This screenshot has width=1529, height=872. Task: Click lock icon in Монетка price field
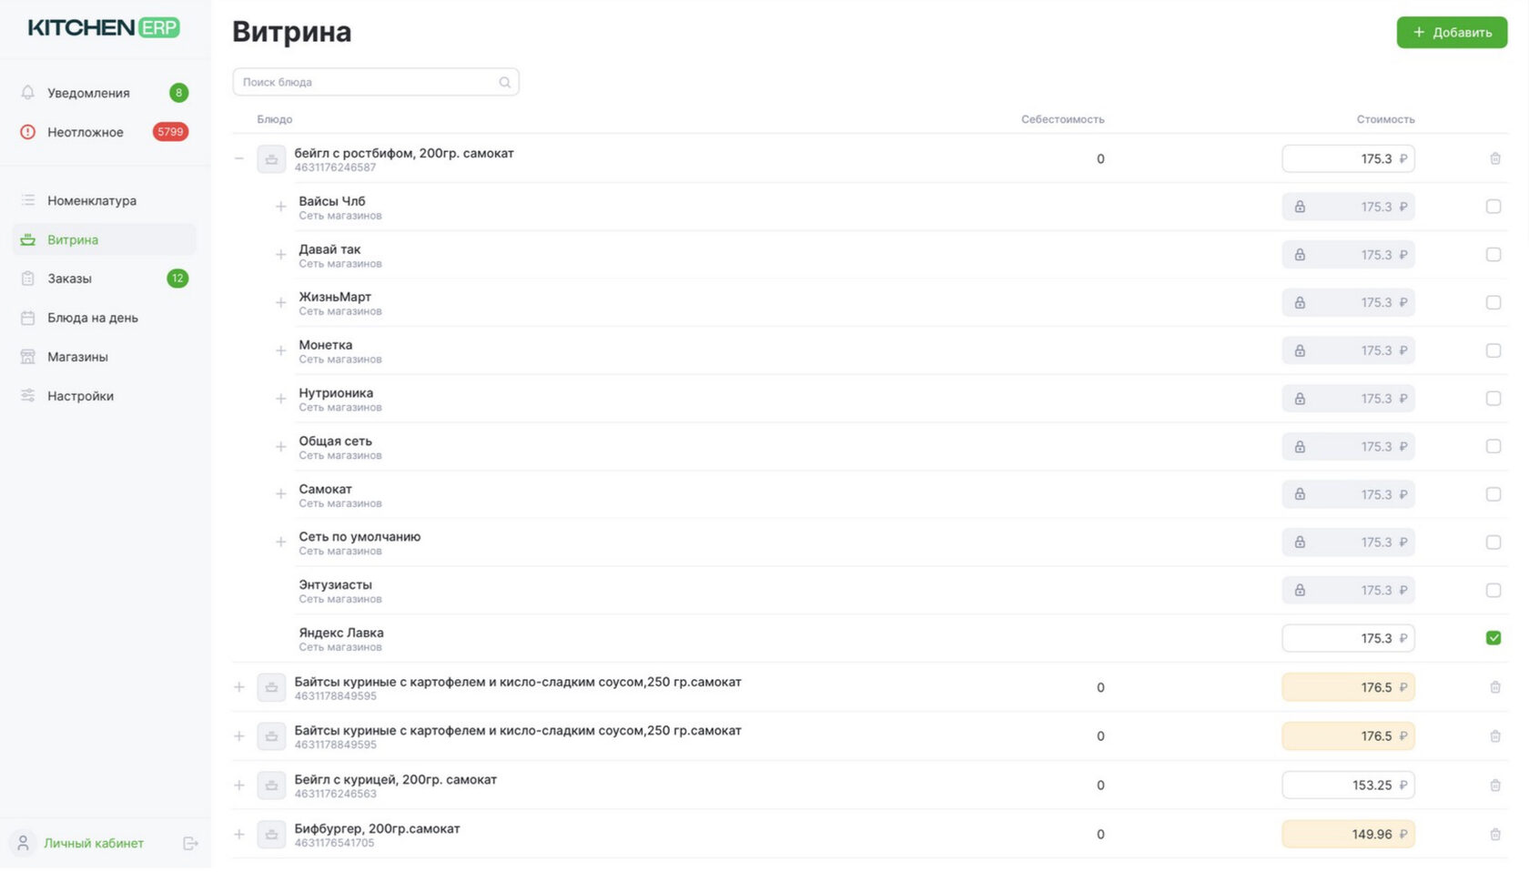coord(1300,350)
